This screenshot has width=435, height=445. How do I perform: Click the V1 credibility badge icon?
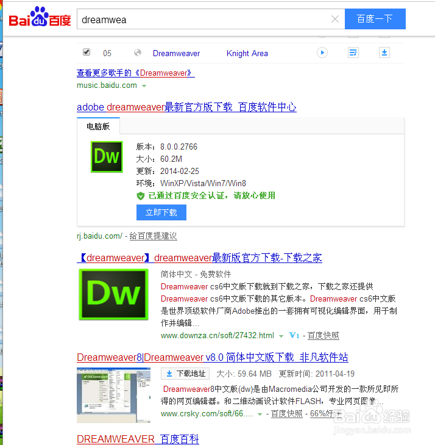(294, 336)
